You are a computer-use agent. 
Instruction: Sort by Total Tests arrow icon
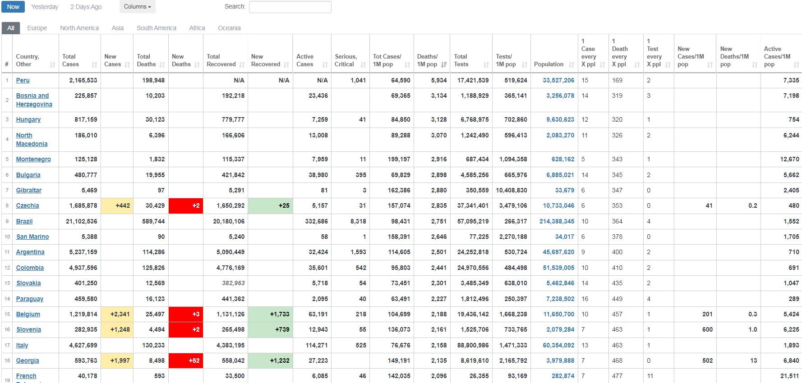(x=486, y=65)
